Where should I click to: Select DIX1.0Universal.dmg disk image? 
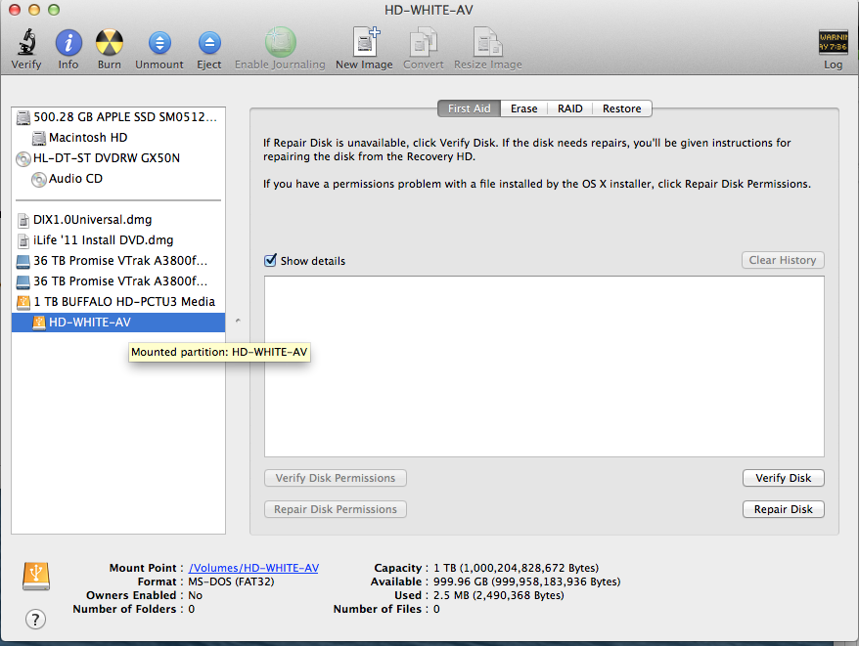click(117, 220)
